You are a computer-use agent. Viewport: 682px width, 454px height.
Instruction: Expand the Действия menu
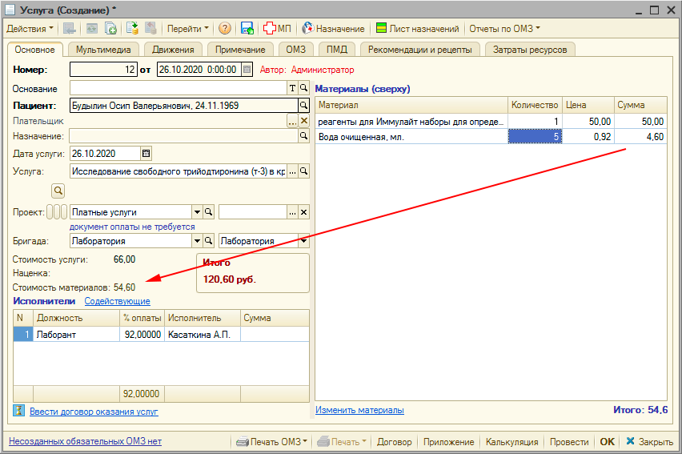point(29,29)
